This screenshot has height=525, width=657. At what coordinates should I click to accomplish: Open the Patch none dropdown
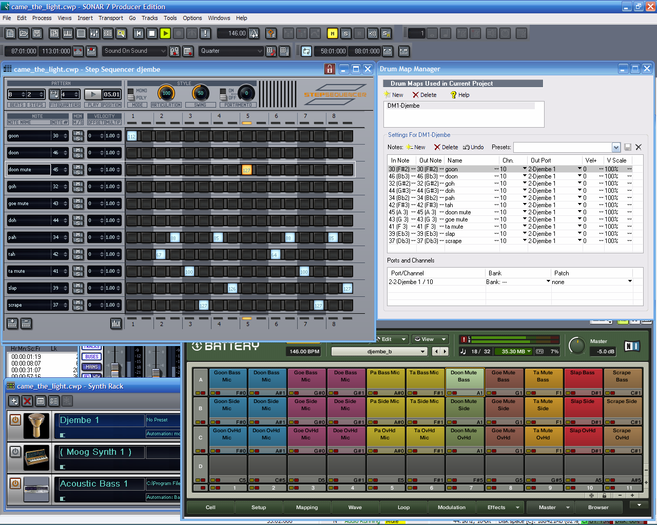[x=630, y=281]
